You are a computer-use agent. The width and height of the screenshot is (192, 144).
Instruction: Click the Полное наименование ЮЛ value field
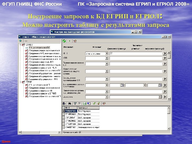click(x=136, y=64)
